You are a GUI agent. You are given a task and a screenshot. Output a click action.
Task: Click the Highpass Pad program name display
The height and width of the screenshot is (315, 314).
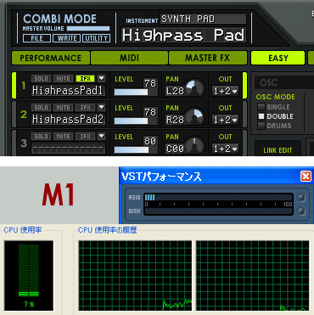[x=183, y=35]
